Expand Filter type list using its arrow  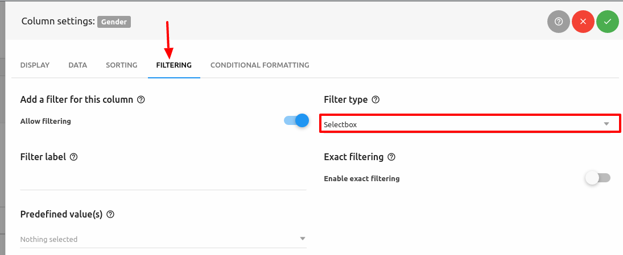click(x=607, y=124)
